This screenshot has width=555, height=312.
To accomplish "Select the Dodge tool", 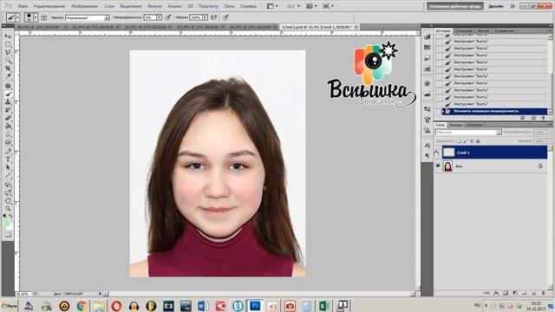I will tap(8, 142).
